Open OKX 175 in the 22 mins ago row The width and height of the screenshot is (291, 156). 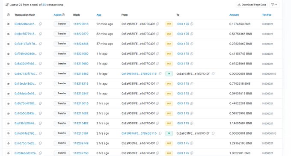point(183,24)
